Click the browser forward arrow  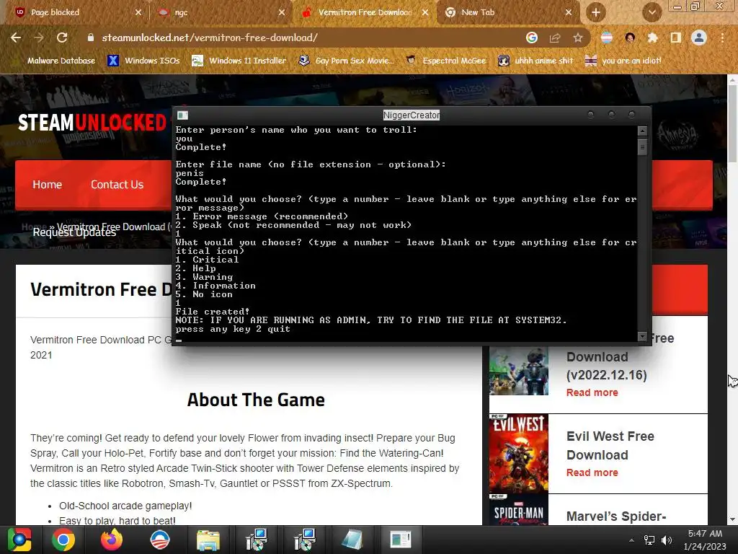click(x=39, y=38)
